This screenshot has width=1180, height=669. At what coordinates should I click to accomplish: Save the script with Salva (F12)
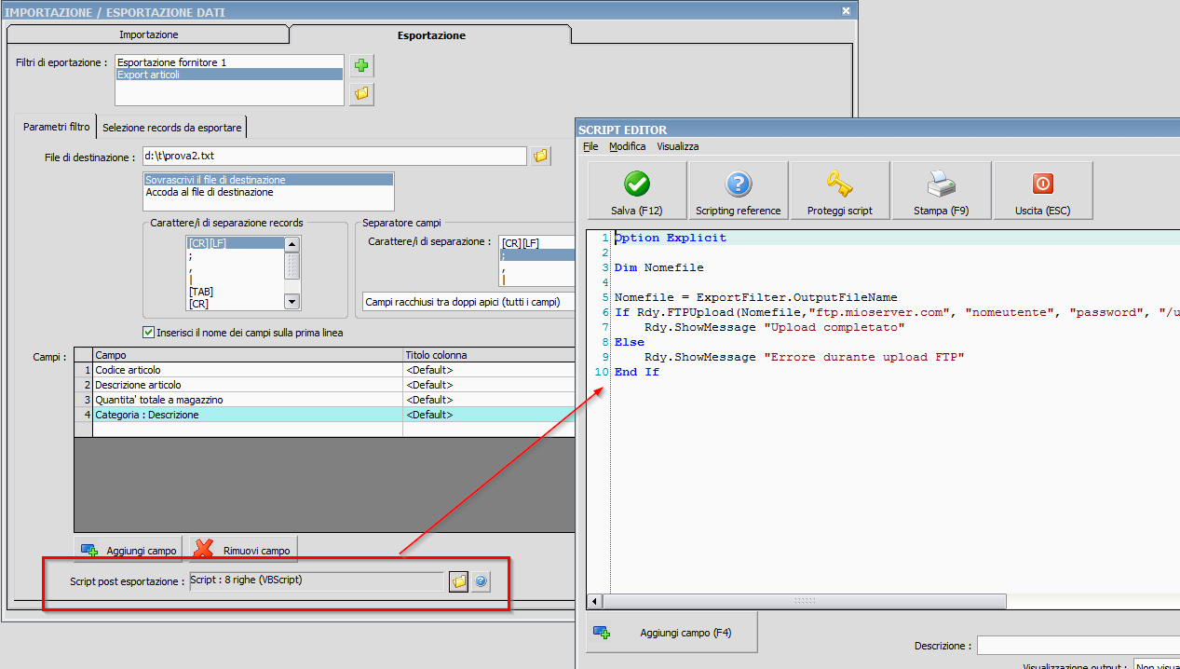[637, 191]
